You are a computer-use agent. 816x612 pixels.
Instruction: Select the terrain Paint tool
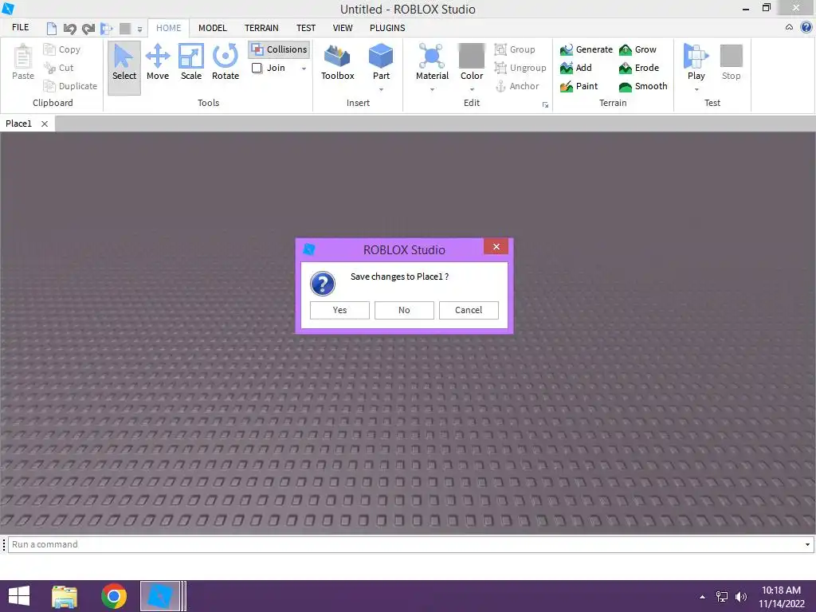click(x=579, y=86)
